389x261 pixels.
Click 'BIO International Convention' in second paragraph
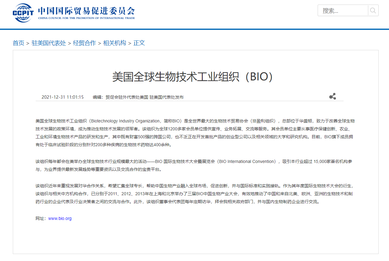pos(247,161)
